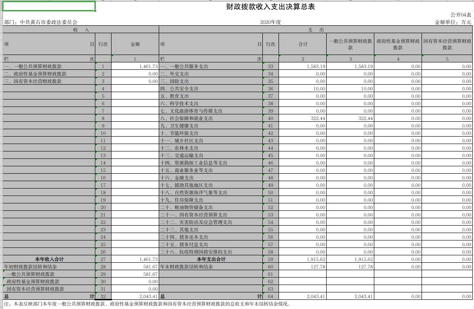The height and width of the screenshot is (309, 474).
Task: Select the 七、文化旅游体育与传媒支出 cell
Action: pos(211,111)
